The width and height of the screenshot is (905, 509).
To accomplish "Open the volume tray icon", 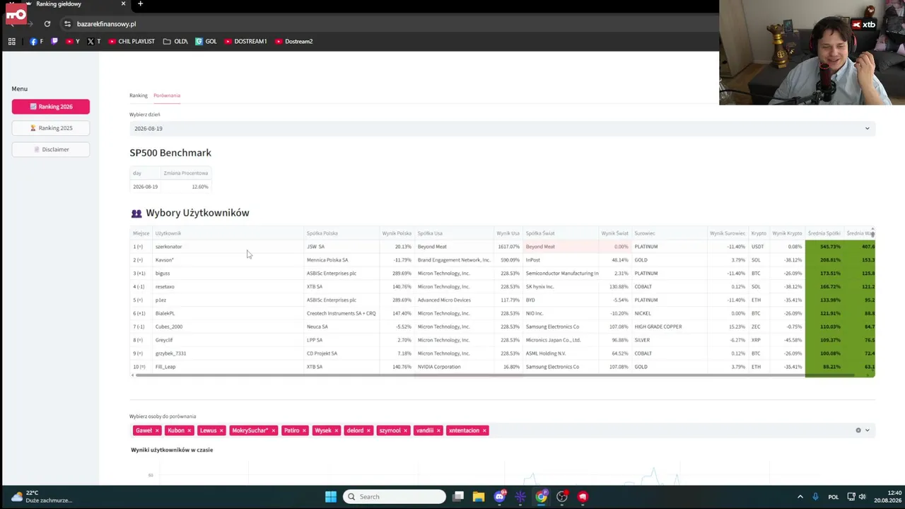I will pos(862,496).
